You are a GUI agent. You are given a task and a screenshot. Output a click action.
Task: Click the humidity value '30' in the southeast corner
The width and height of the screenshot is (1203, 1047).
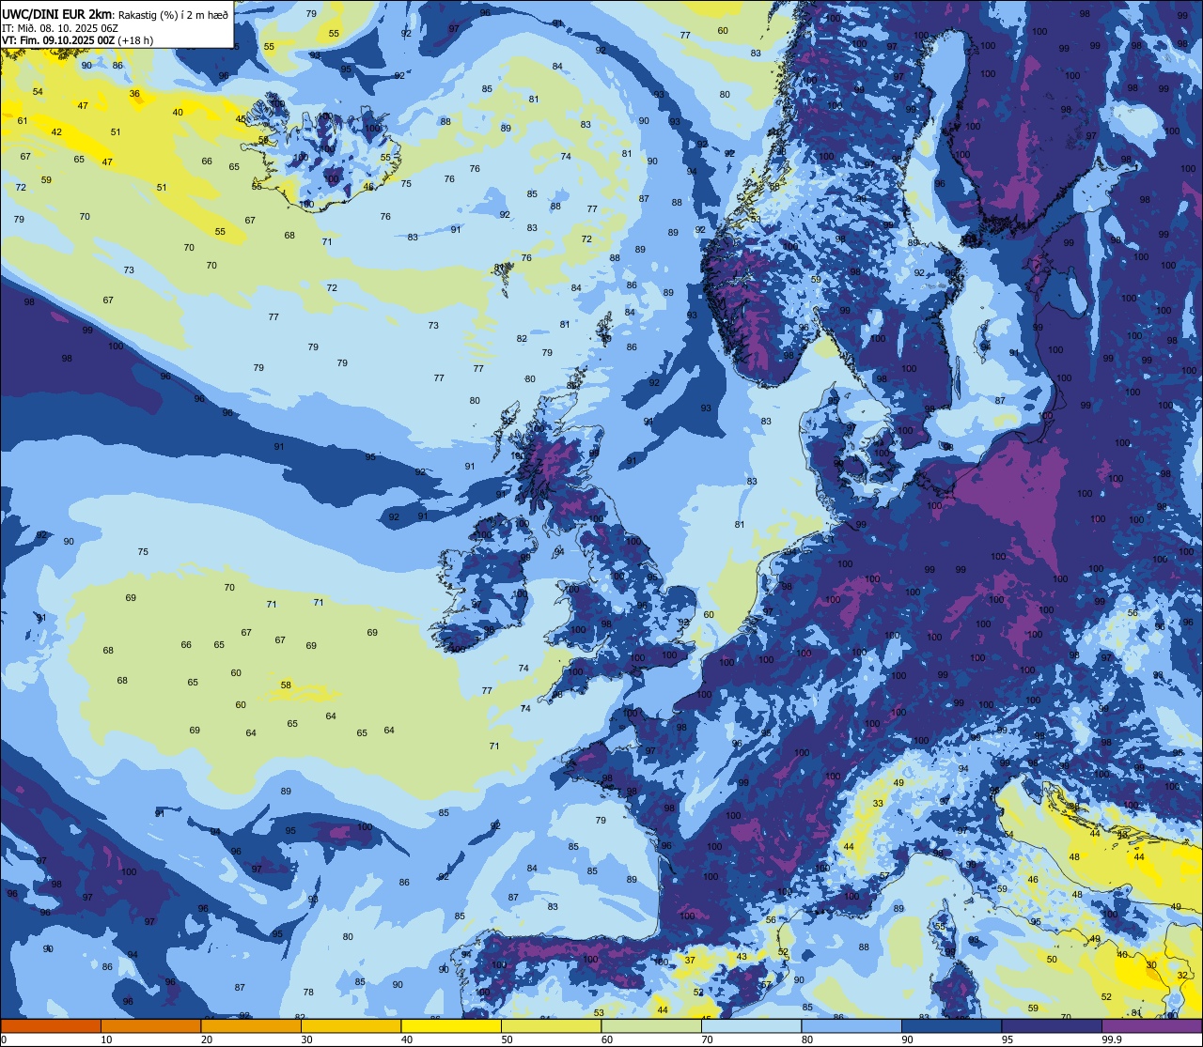tap(1151, 965)
